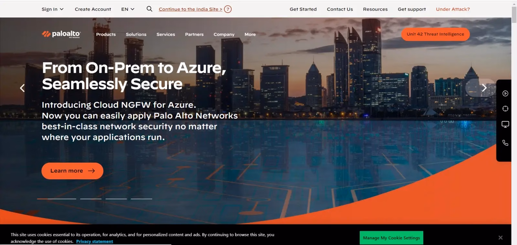Click the Get support link
Screen dimensions: 517x245
point(412,9)
